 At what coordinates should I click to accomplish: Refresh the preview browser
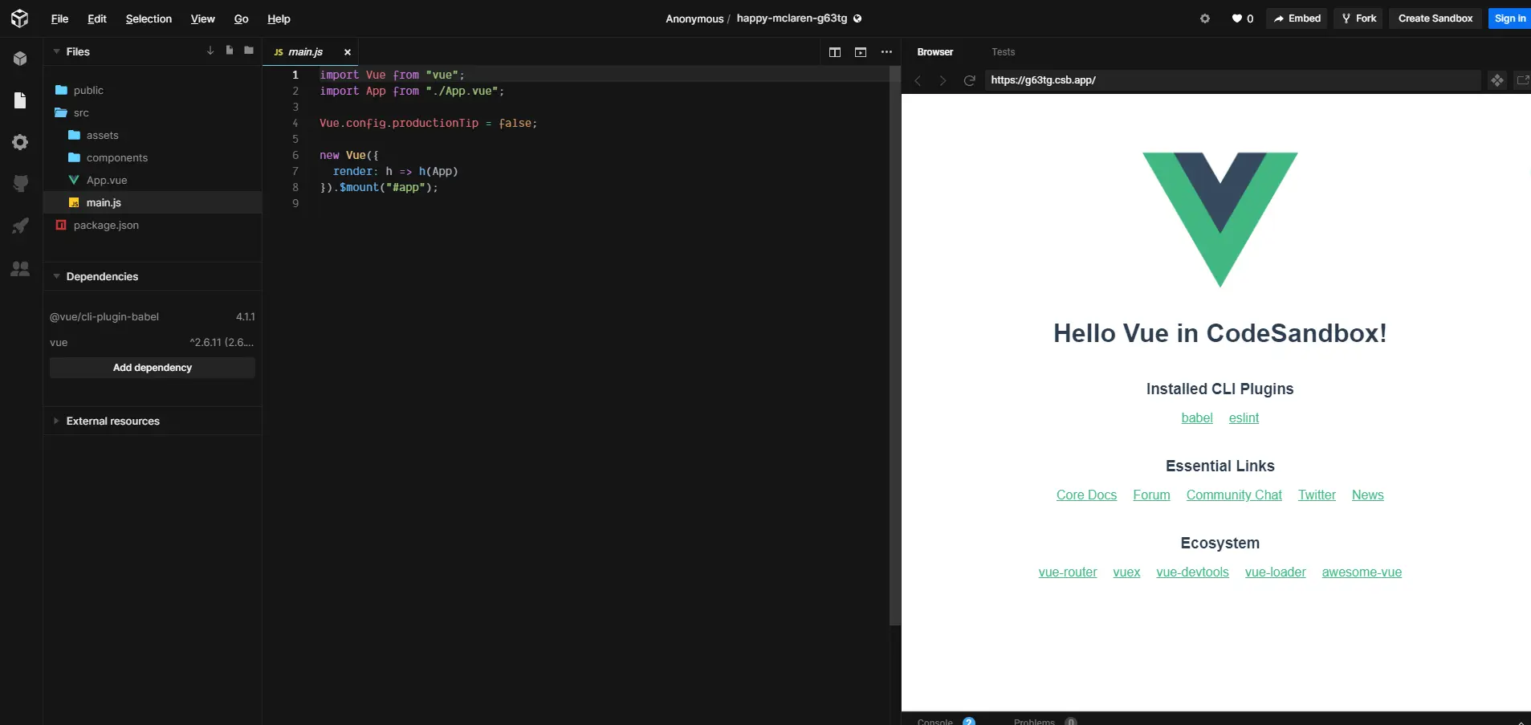pyautogui.click(x=969, y=80)
